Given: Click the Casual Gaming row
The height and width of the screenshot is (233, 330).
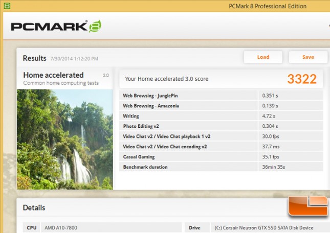Looking at the screenshot, I should (221, 157).
